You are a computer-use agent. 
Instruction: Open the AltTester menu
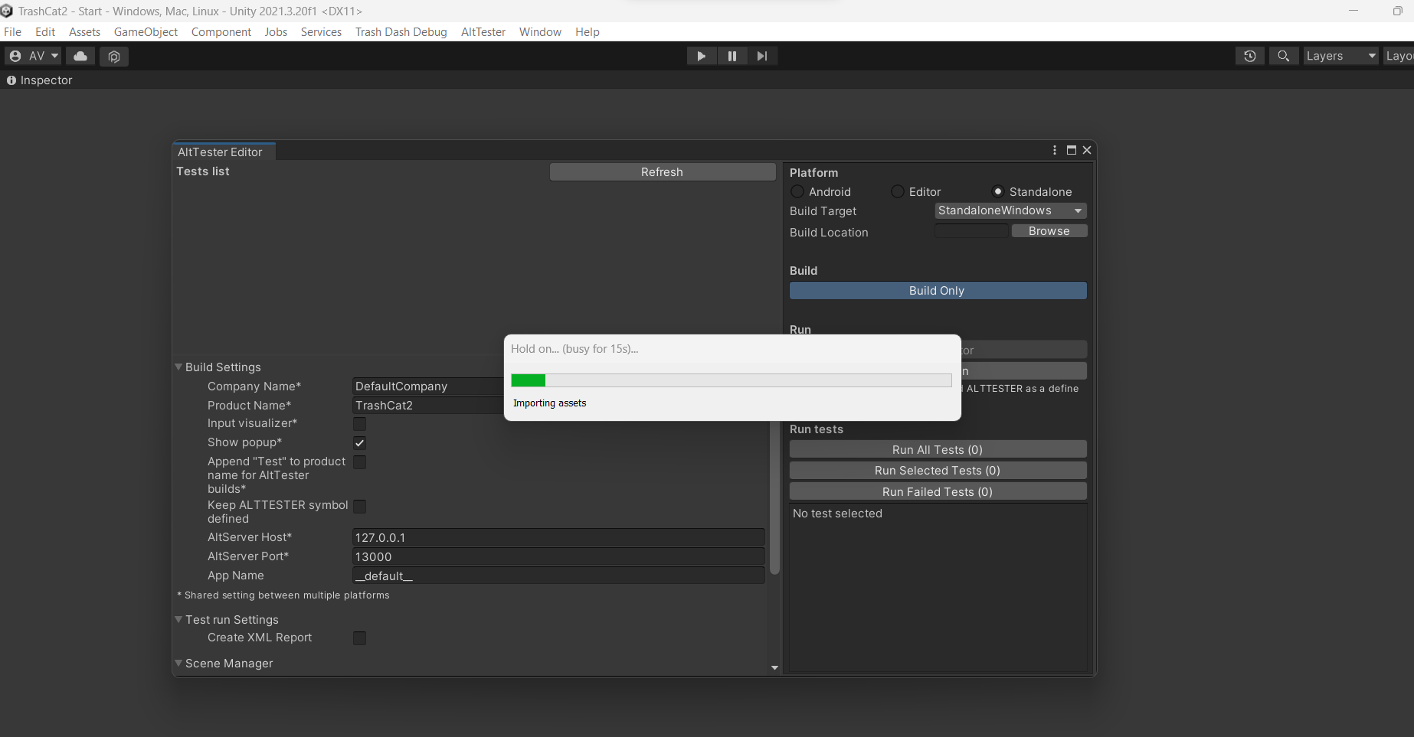pyautogui.click(x=483, y=31)
